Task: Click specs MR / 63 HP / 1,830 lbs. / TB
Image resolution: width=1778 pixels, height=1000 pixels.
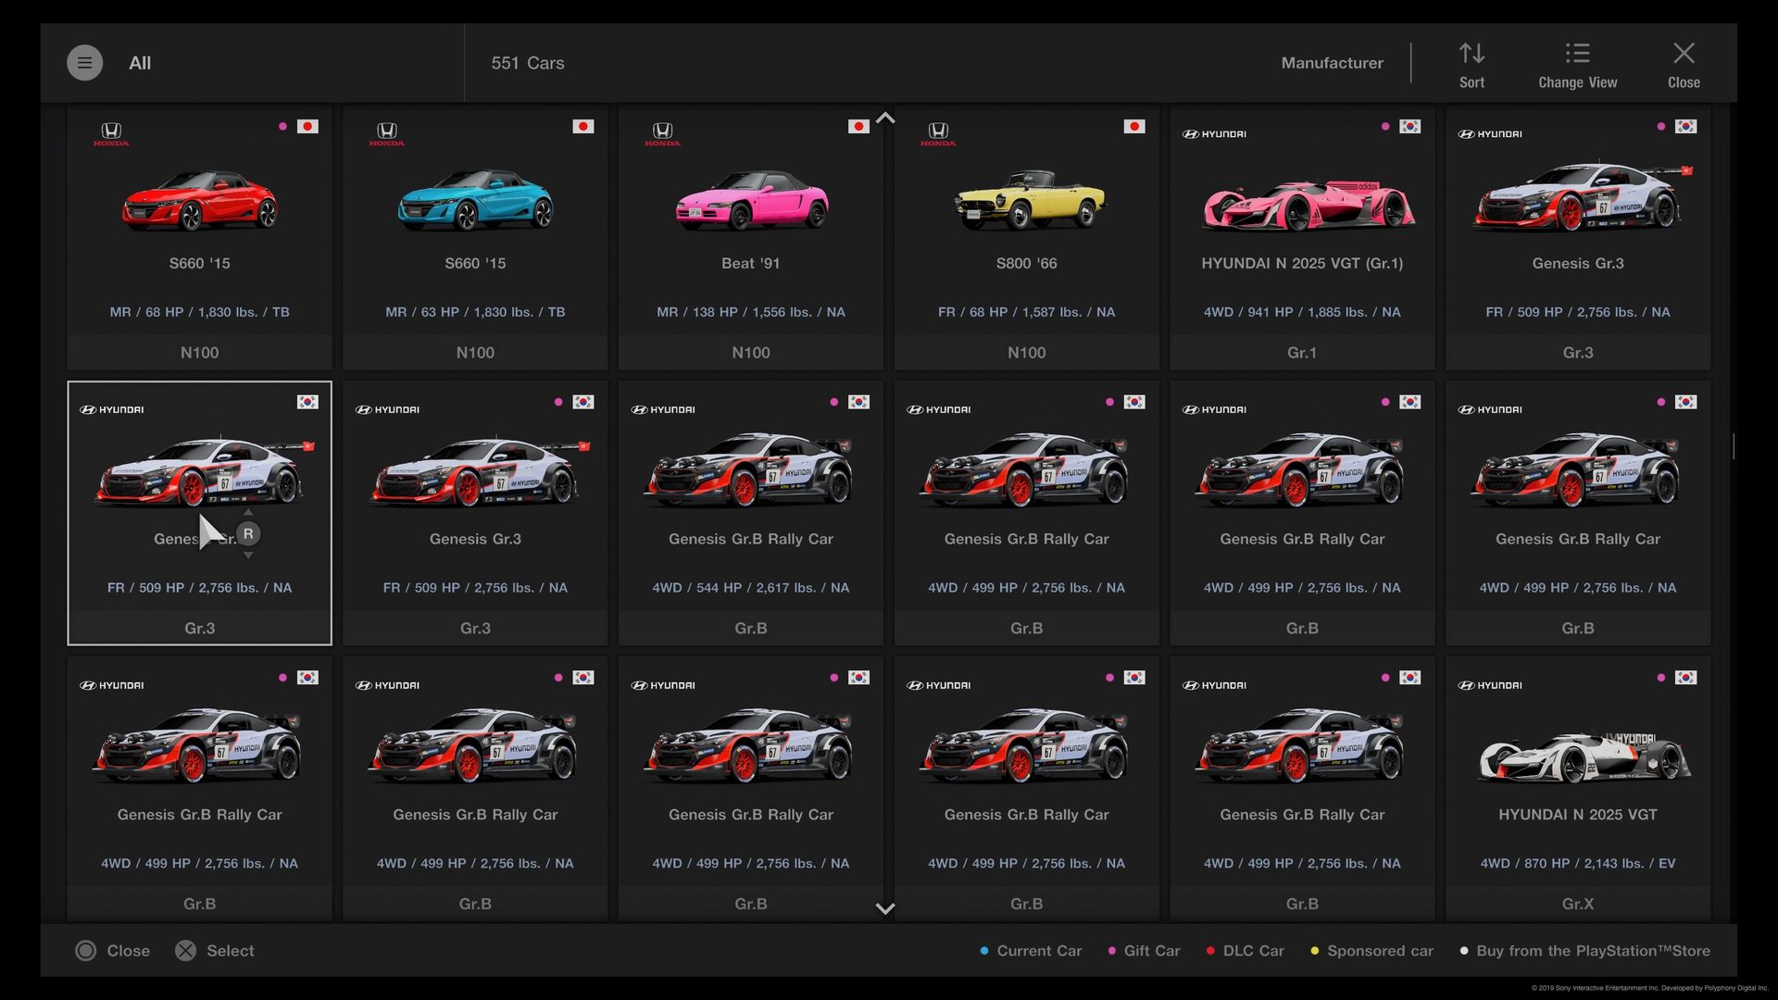Action: coord(475,312)
